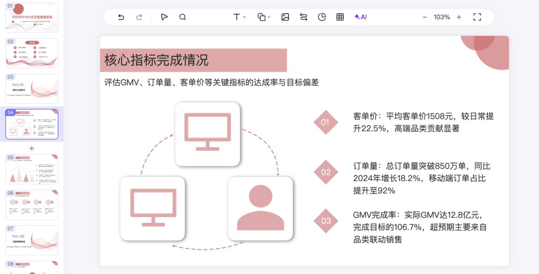539x274 pixels.
Task: Zoom in with plus button
Action: point(459,17)
